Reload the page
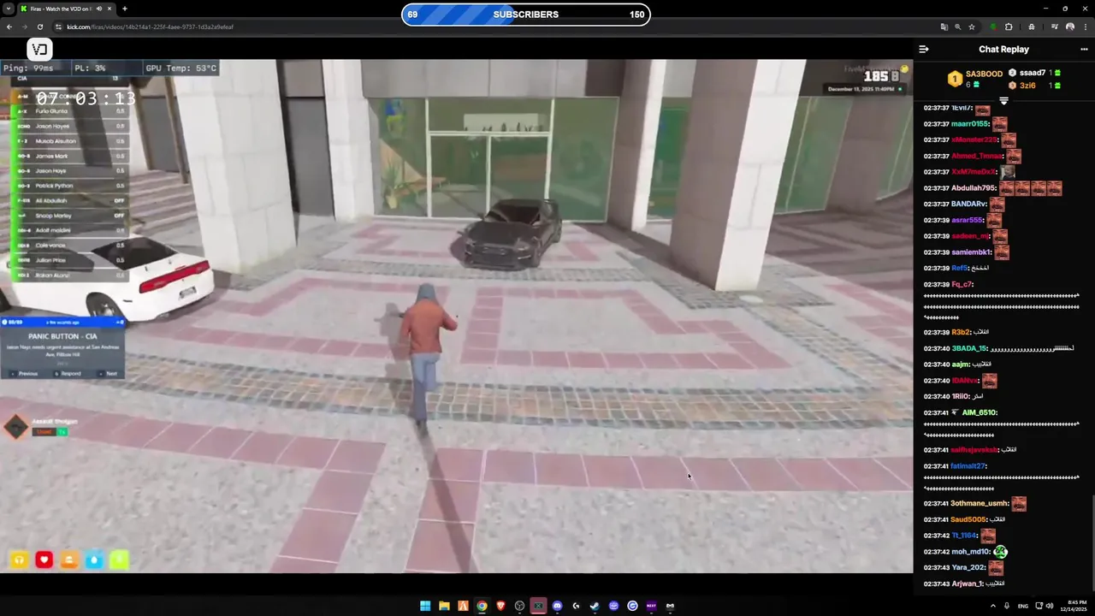This screenshot has height=616, width=1095. (39, 27)
